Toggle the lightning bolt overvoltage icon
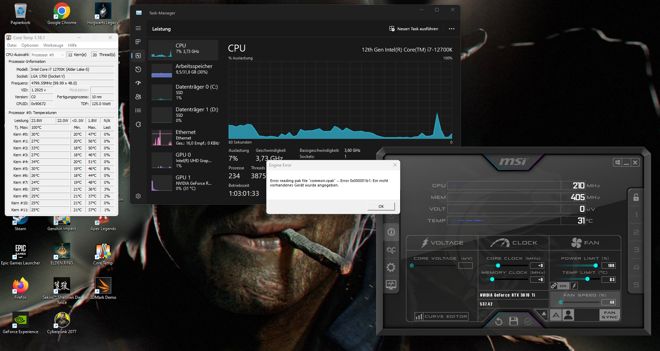Viewport: 660px width, 351px height. [x=574, y=285]
